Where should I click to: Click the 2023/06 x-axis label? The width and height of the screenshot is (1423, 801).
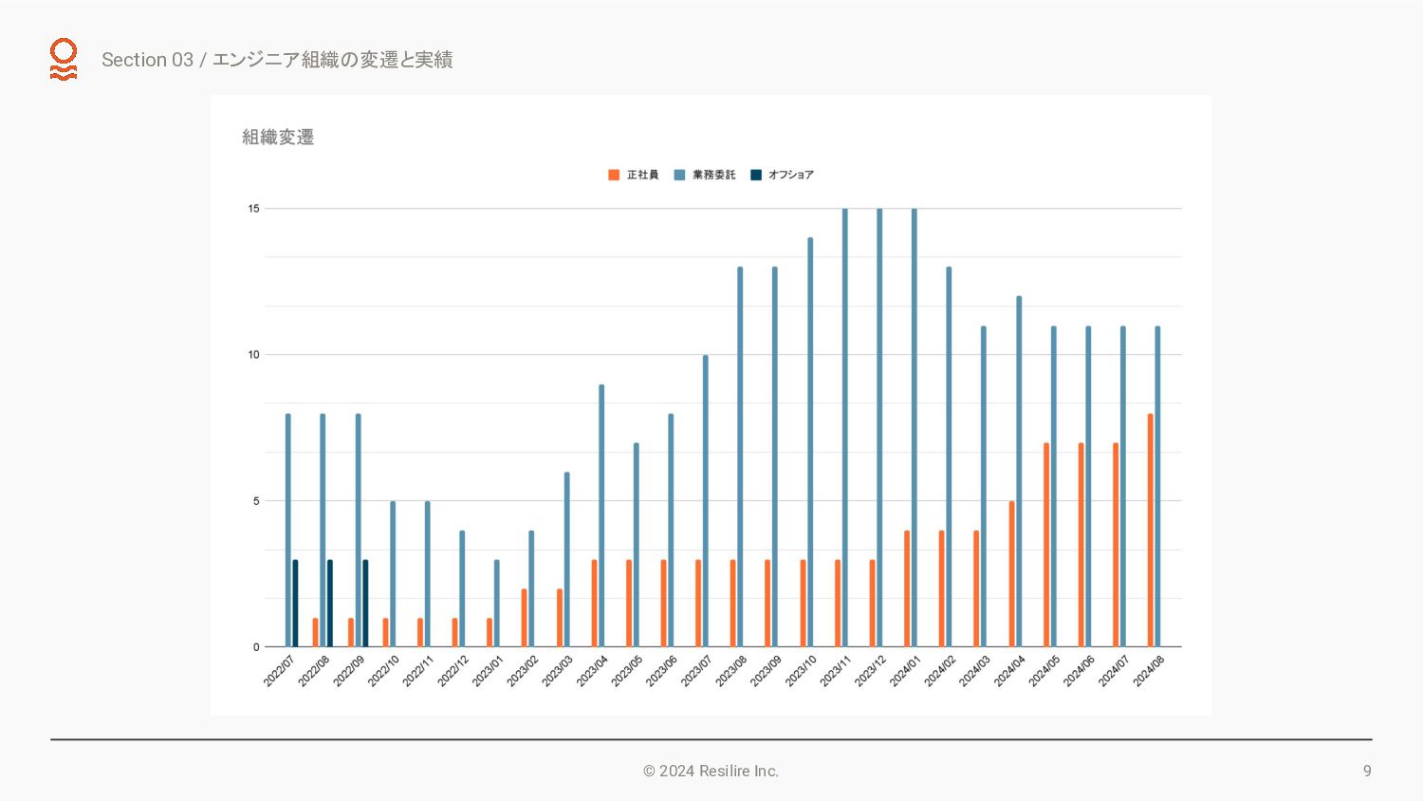[x=661, y=671]
